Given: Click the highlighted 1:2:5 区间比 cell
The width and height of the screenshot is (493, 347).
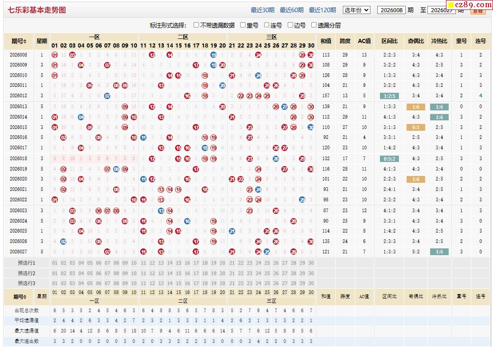Looking at the screenshot, I should click(389, 96).
